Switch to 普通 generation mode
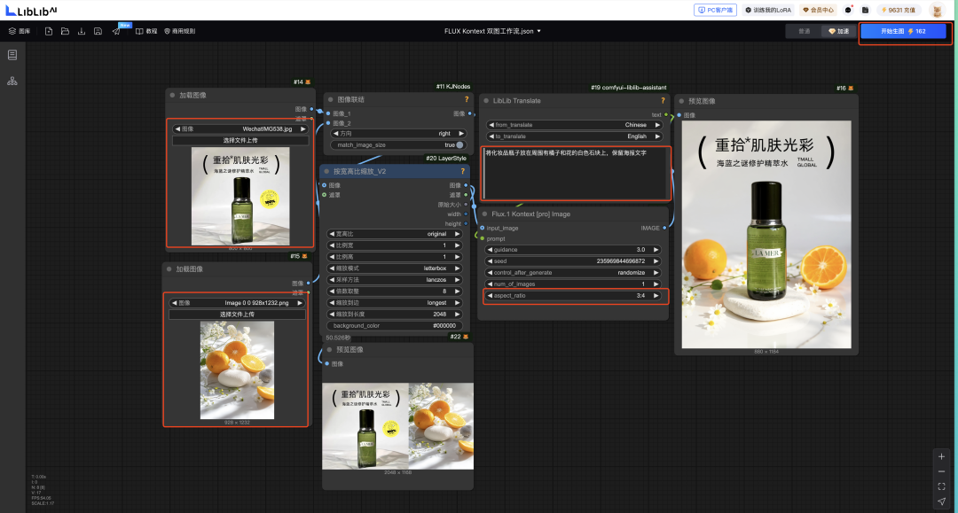958x513 pixels. click(804, 31)
